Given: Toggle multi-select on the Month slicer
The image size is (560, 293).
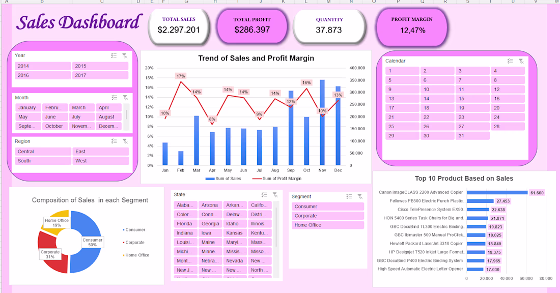Looking at the screenshot, I should click(x=114, y=98).
